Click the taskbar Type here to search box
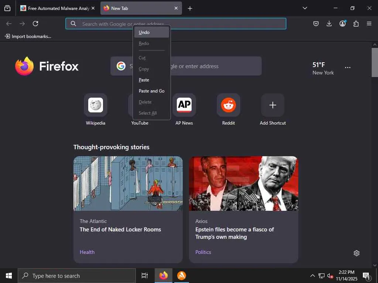 [77, 276]
